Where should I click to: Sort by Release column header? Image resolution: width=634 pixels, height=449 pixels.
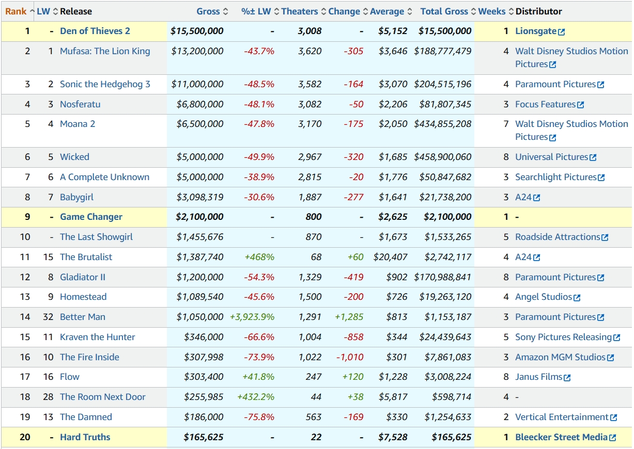[76, 11]
